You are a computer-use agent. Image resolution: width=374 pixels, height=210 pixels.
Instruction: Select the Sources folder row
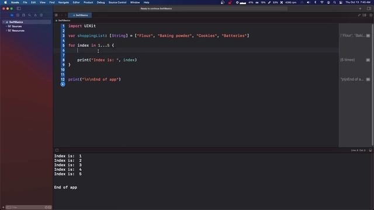tap(27, 26)
